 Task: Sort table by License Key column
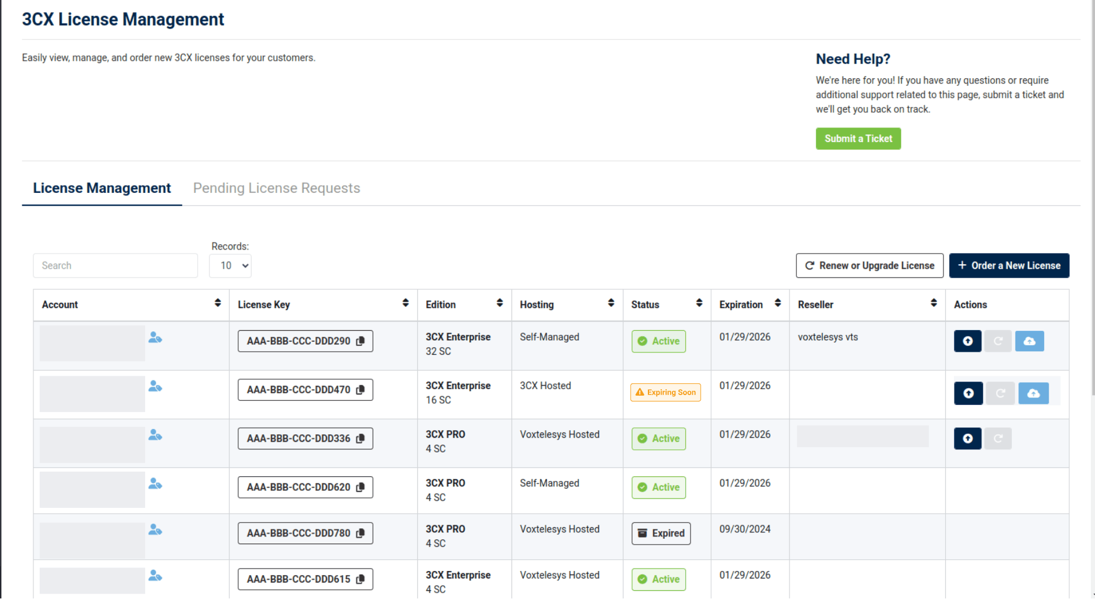click(x=406, y=303)
